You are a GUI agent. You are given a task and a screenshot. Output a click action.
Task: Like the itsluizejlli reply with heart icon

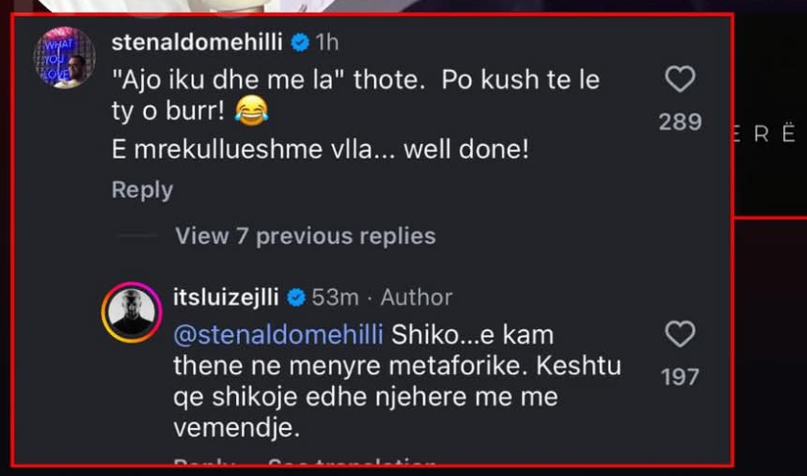click(679, 334)
